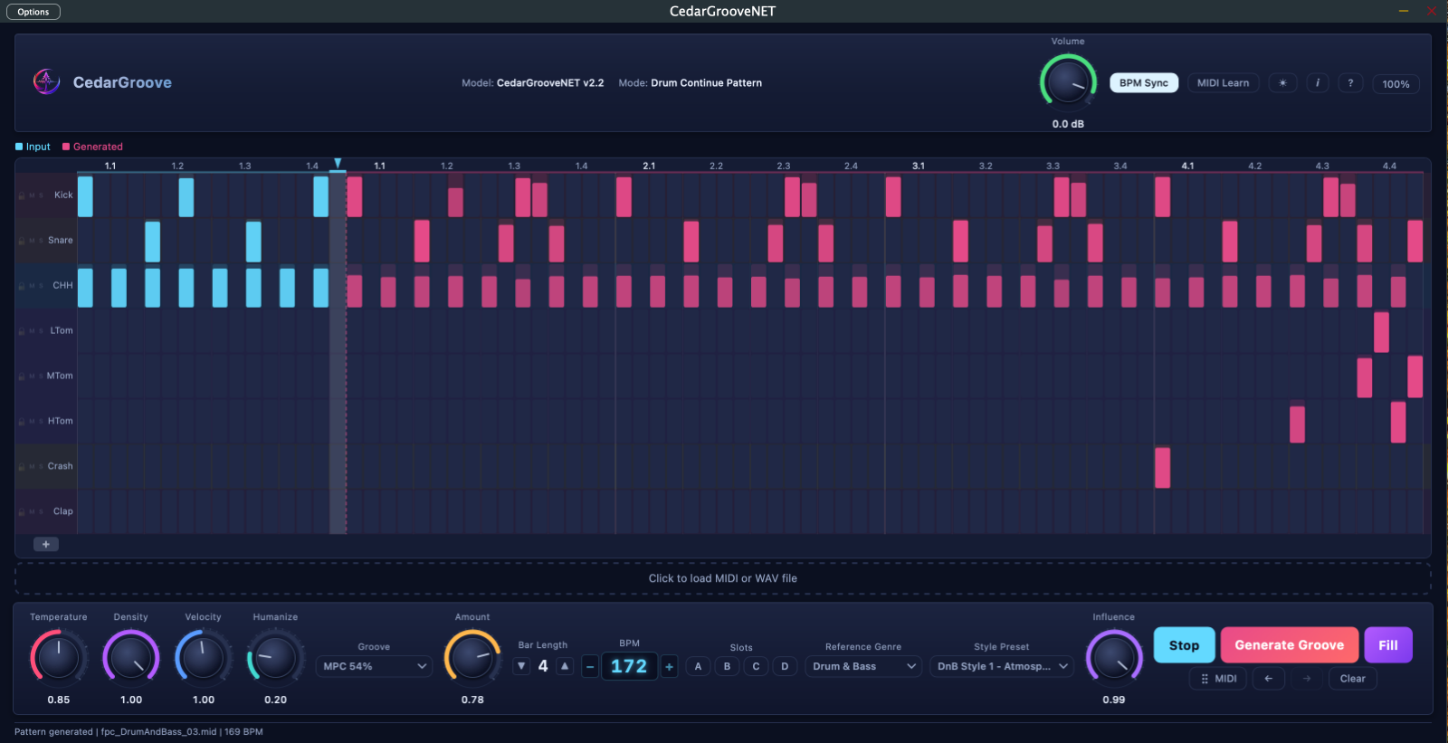The width and height of the screenshot is (1448, 743).
Task: Click the purple Fill button
Action: 1388,645
